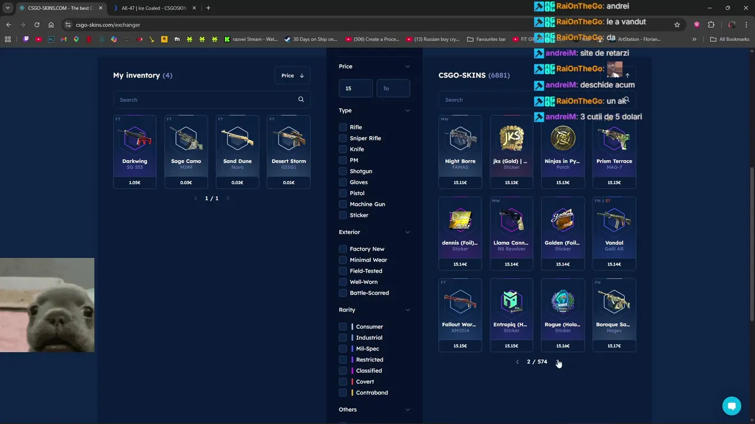This screenshot has width=755, height=424.
Task: Open the Twitch bookmark icon
Action: coord(26,39)
